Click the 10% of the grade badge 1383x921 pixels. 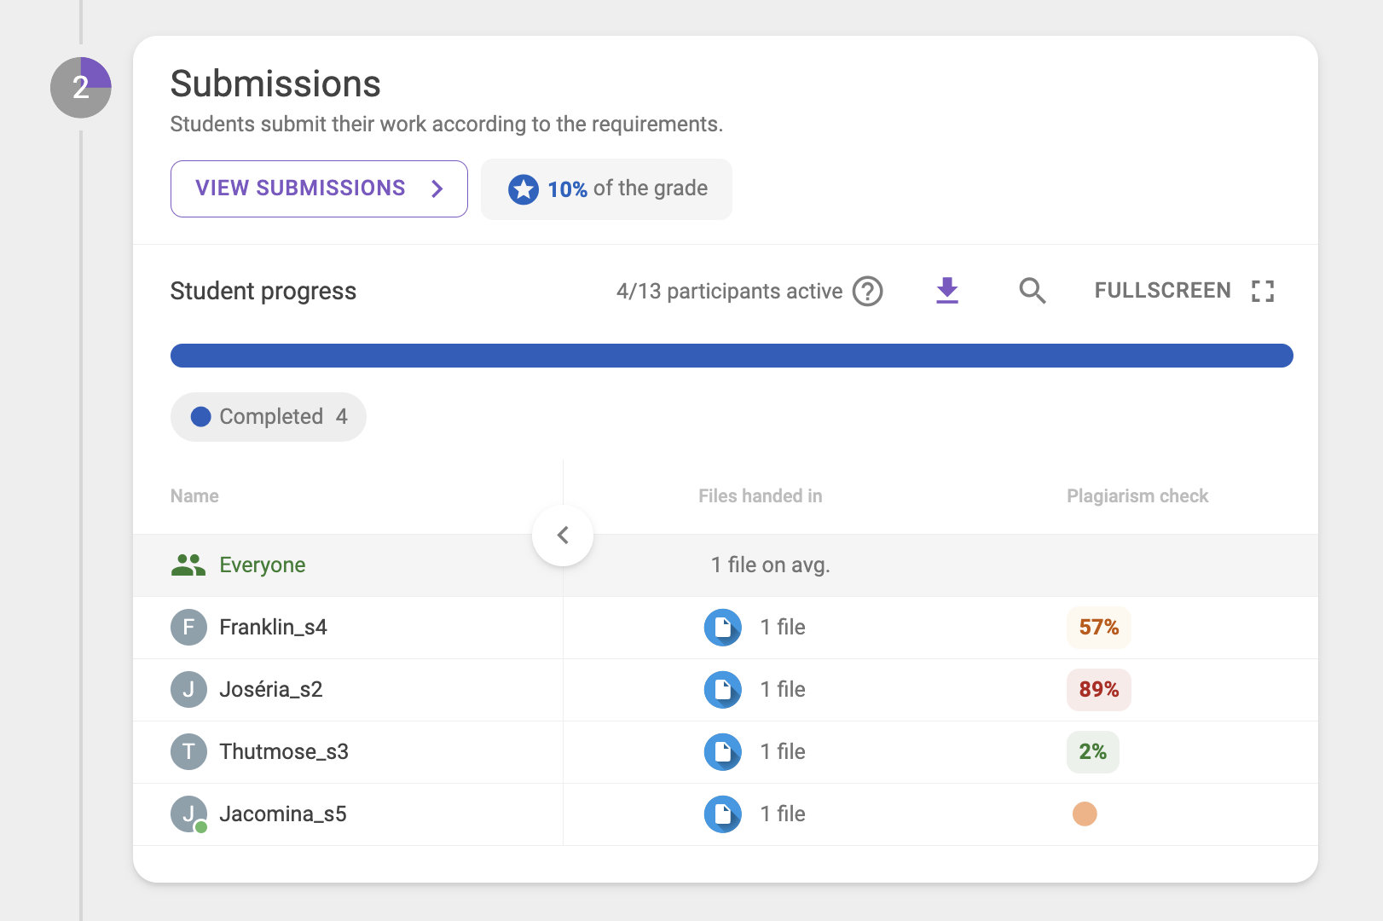point(606,189)
